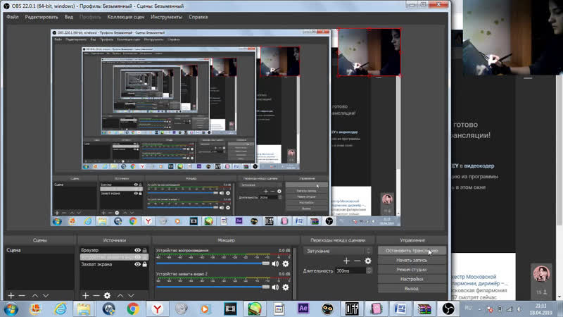Click Начать запись button
The height and width of the screenshot is (317, 563).
point(412,260)
